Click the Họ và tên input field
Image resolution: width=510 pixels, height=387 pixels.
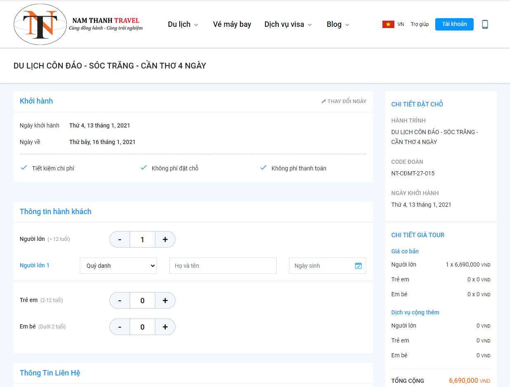tap(223, 266)
